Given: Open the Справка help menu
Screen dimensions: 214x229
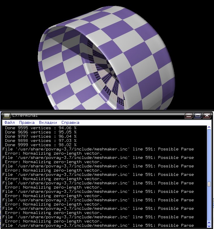Looking at the screenshot, I should click(x=70, y=122).
